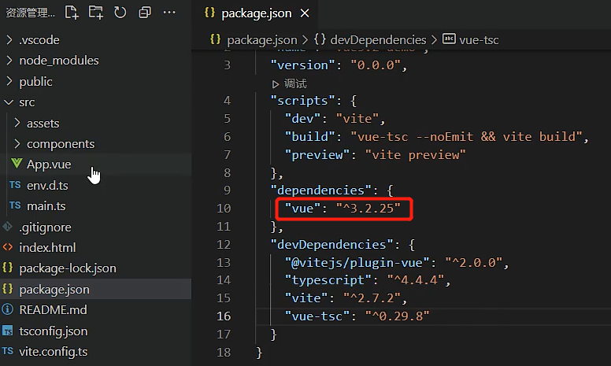Click the "build" script key
The height and width of the screenshot is (366, 611).
coord(309,137)
